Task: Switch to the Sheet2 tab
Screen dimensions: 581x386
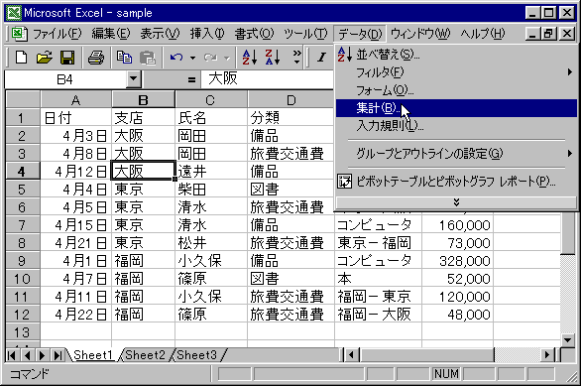Action: [x=145, y=355]
